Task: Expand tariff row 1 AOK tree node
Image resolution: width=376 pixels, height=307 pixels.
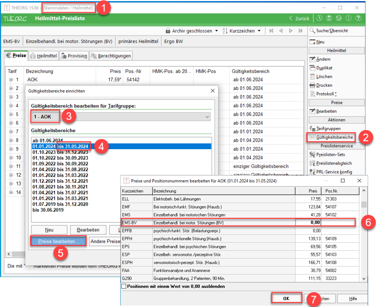Action: (x=11, y=79)
